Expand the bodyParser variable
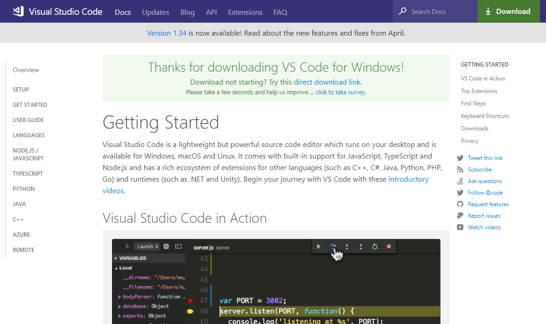This screenshot has height=324, width=546. click(x=119, y=297)
